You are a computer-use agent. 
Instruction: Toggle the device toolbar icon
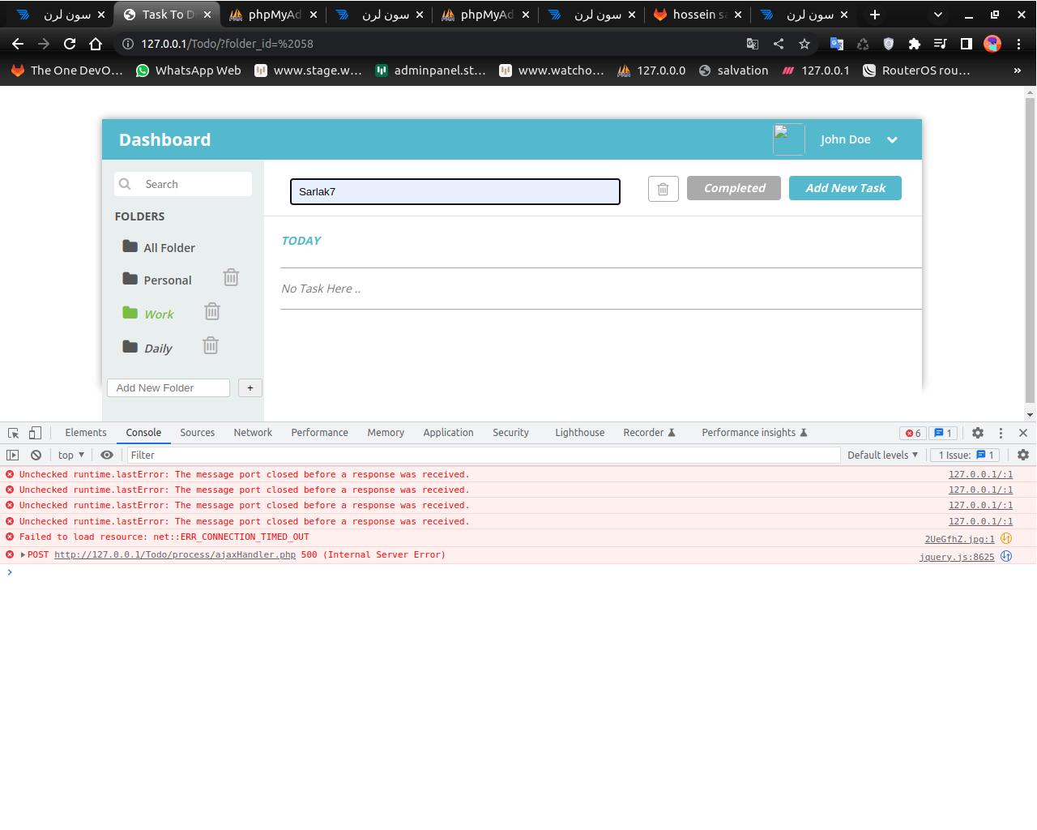(x=35, y=433)
